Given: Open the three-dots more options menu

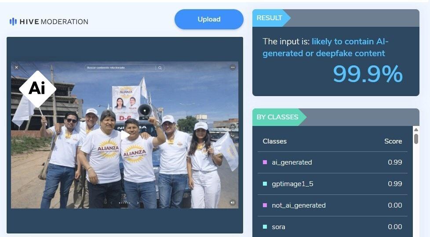Looking at the screenshot, I should pos(233,67).
